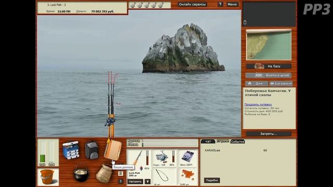Click the battery icon in dark panel
Image resolution: width=333 pixels, height=187 pixels.
pos(245,22)
